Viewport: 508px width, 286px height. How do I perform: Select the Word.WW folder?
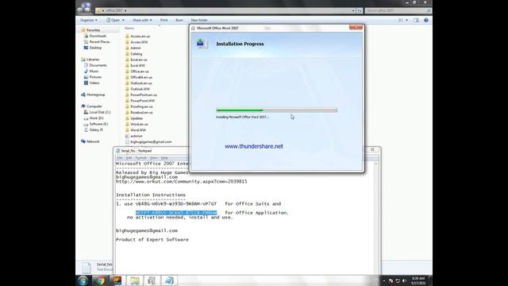click(138, 129)
